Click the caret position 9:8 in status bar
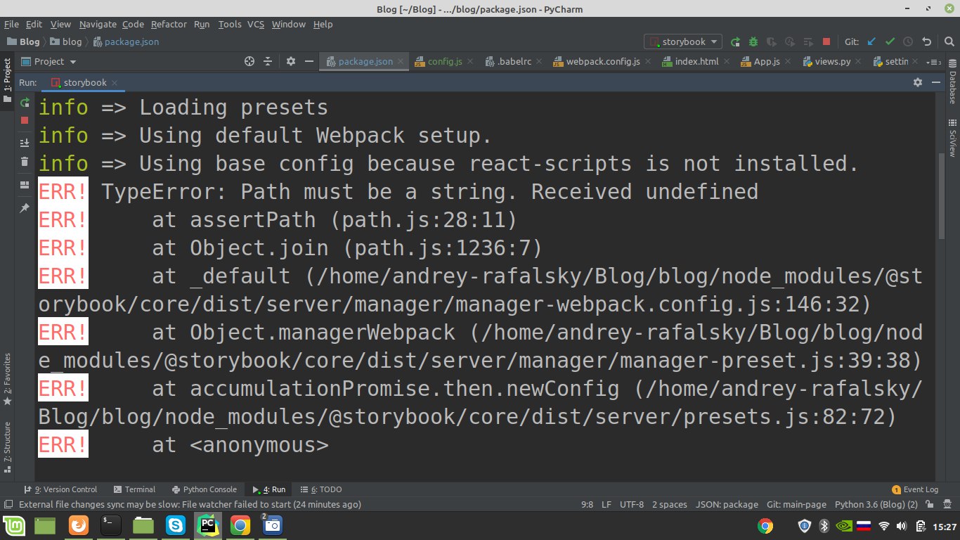 coord(587,504)
